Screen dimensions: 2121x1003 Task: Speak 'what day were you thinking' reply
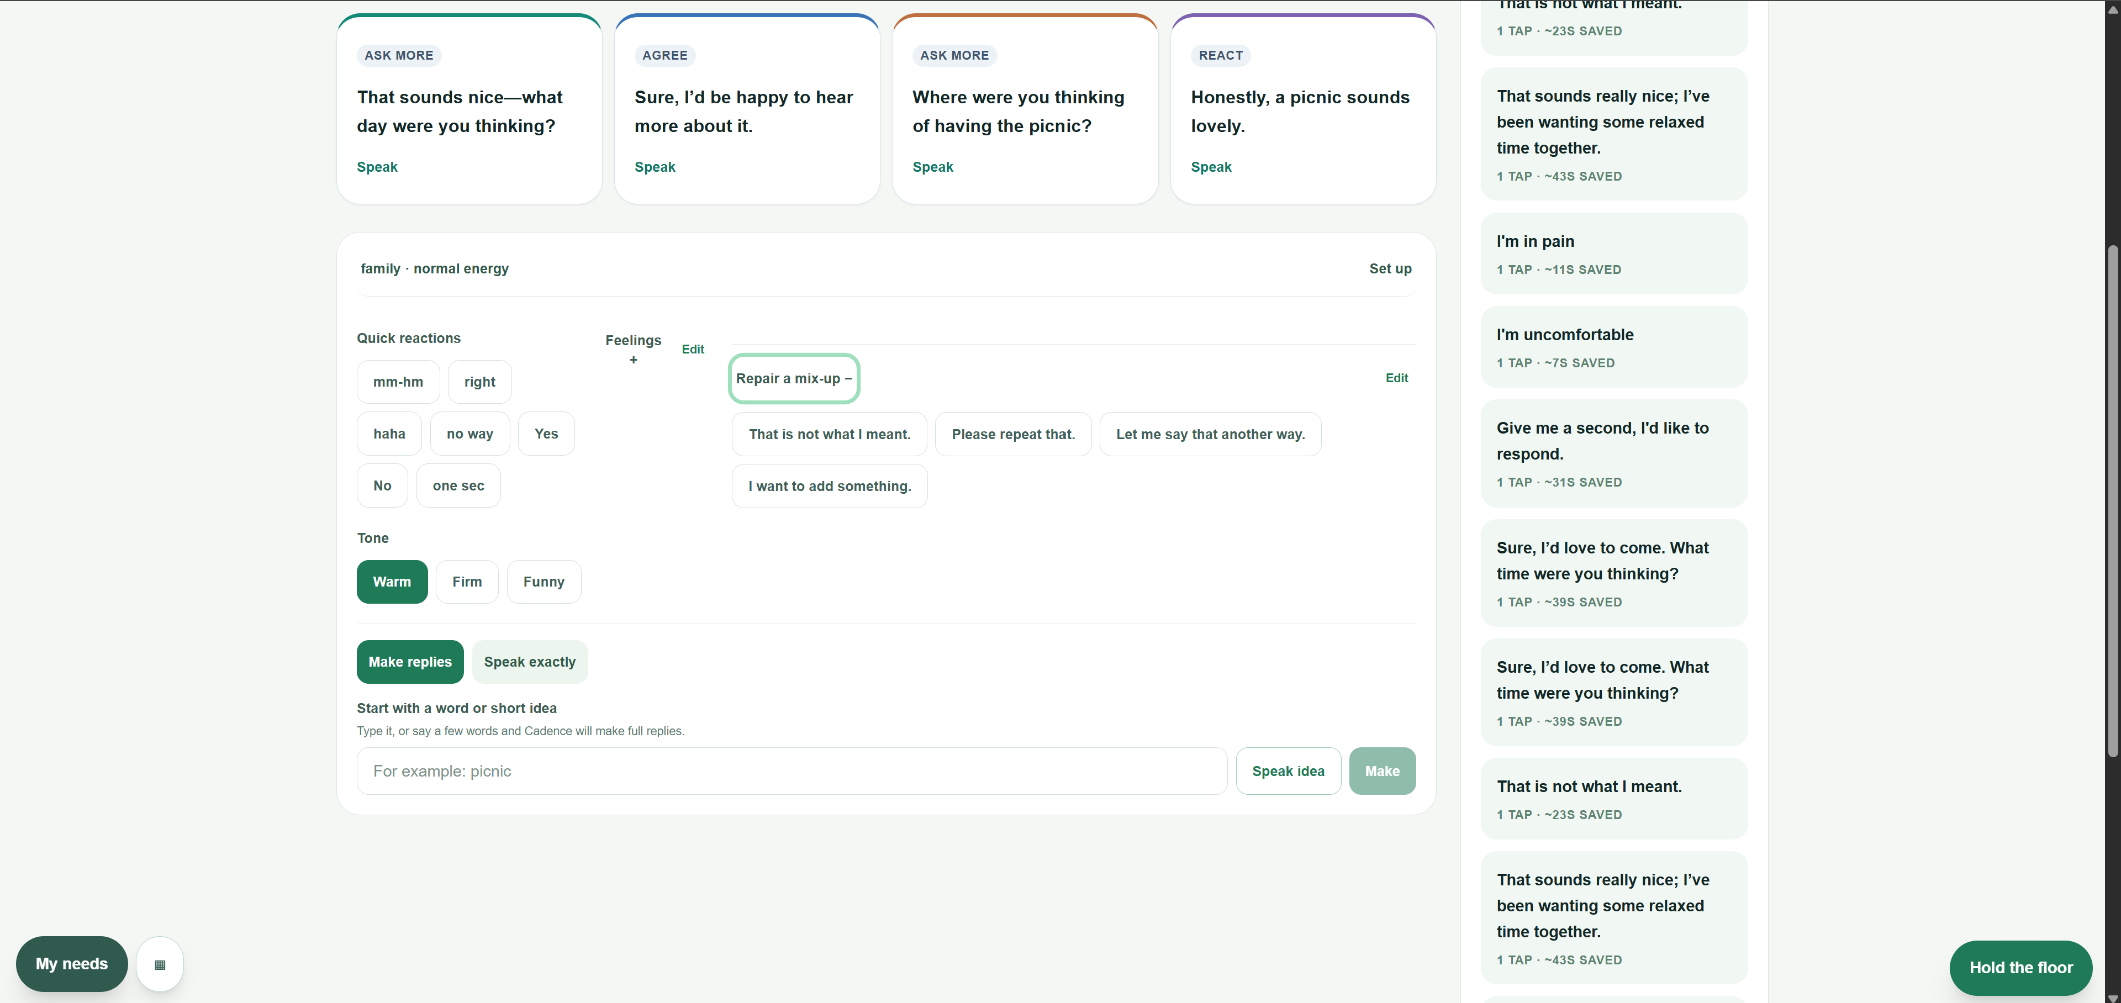tap(377, 167)
